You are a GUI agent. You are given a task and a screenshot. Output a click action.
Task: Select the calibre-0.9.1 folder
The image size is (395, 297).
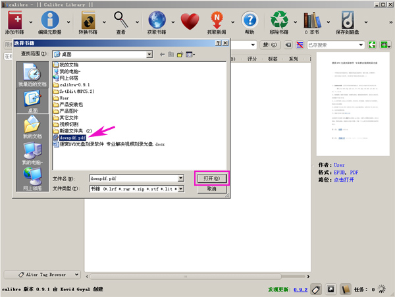pyautogui.click(x=72, y=85)
